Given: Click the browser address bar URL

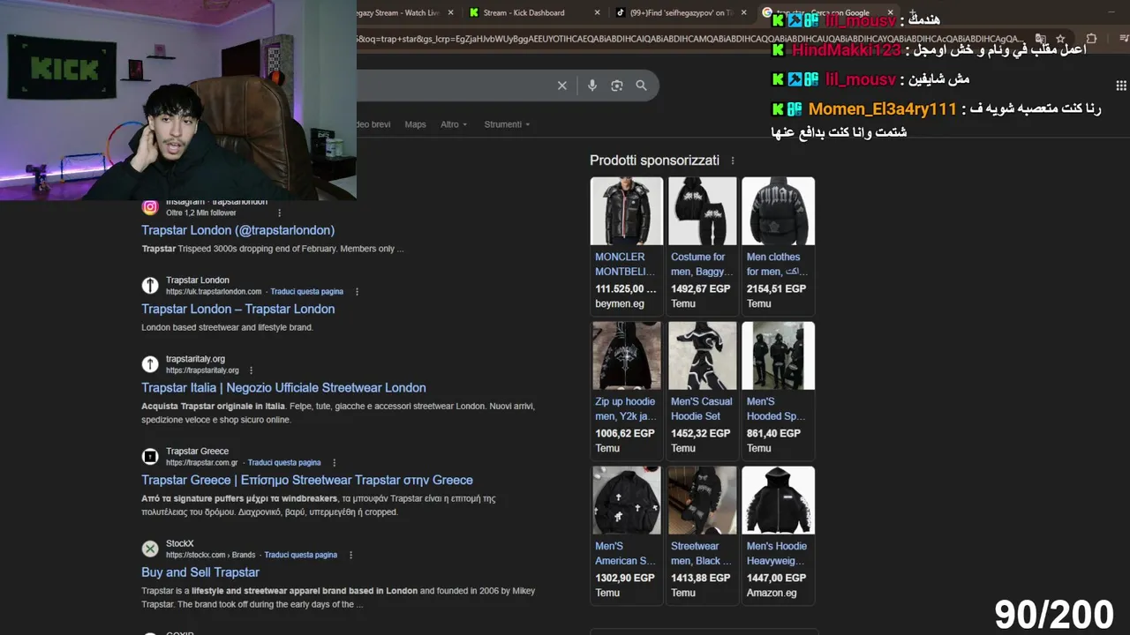Looking at the screenshot, I should [x=690, y=39].
